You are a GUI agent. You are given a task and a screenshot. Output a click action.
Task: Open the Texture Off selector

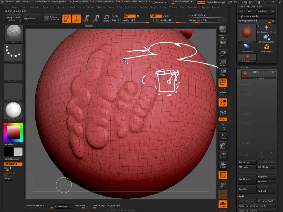tap(13, 92)
